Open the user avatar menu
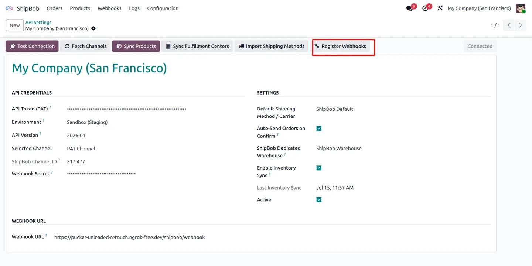The width and height of the screenshot is (532, 266). (x=521, y=8)
